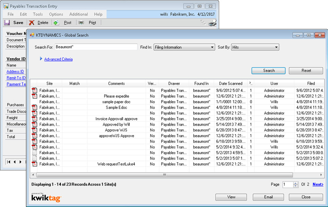
Task: Open the Edit menu
Action: click(23, 14)
